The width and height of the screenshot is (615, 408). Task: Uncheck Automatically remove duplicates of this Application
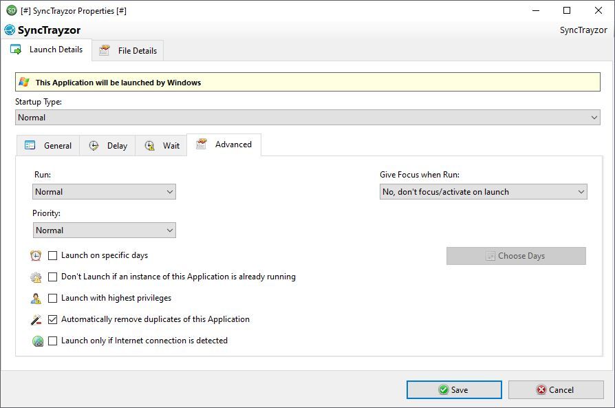(x=52, y=319)
